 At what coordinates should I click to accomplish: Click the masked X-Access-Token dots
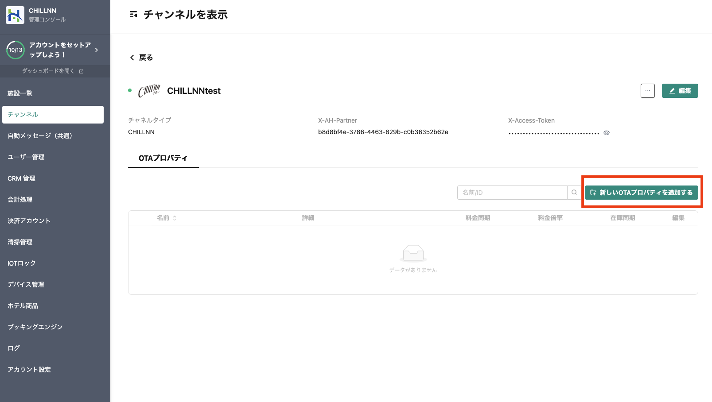click(x=554, y=133)
